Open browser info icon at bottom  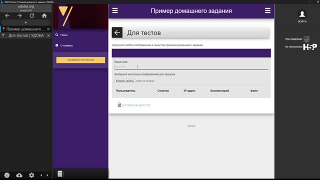coord(7,175)
